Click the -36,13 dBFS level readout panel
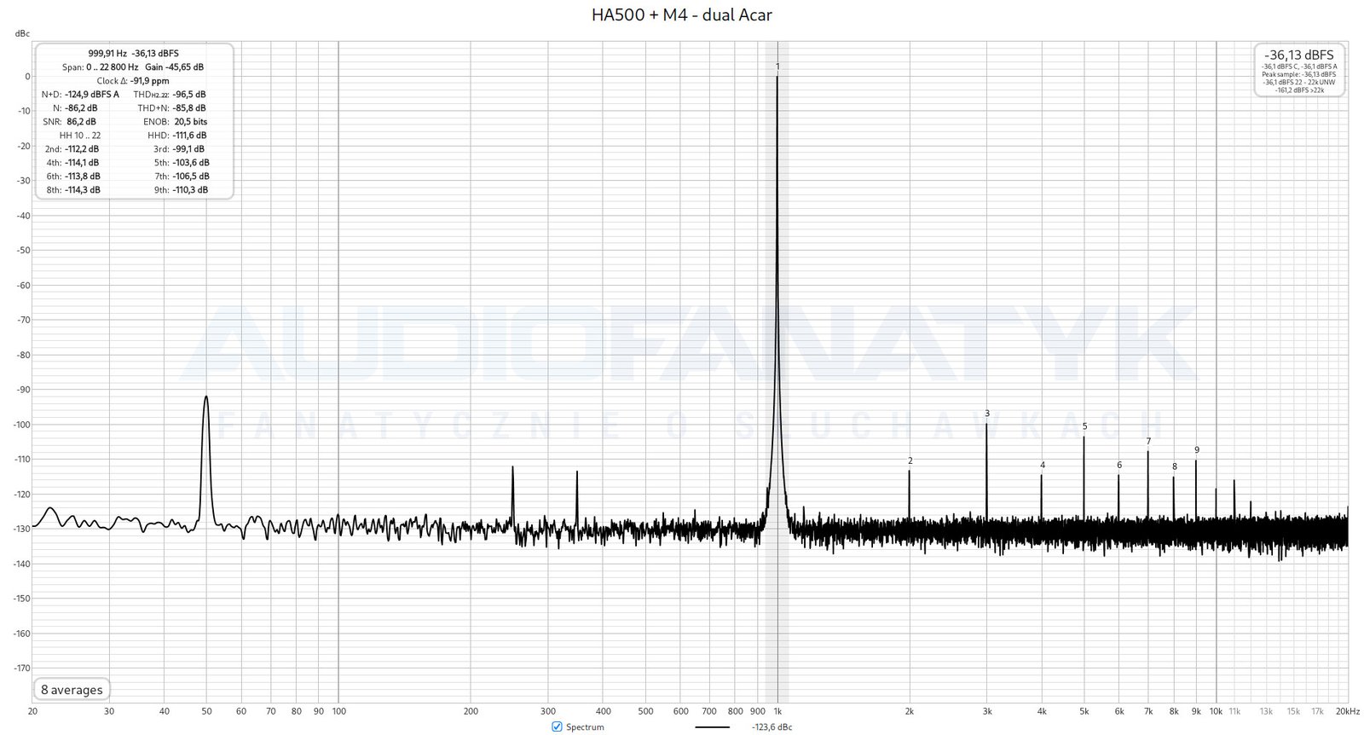The image size is (1364, 735). (1299, 55)
